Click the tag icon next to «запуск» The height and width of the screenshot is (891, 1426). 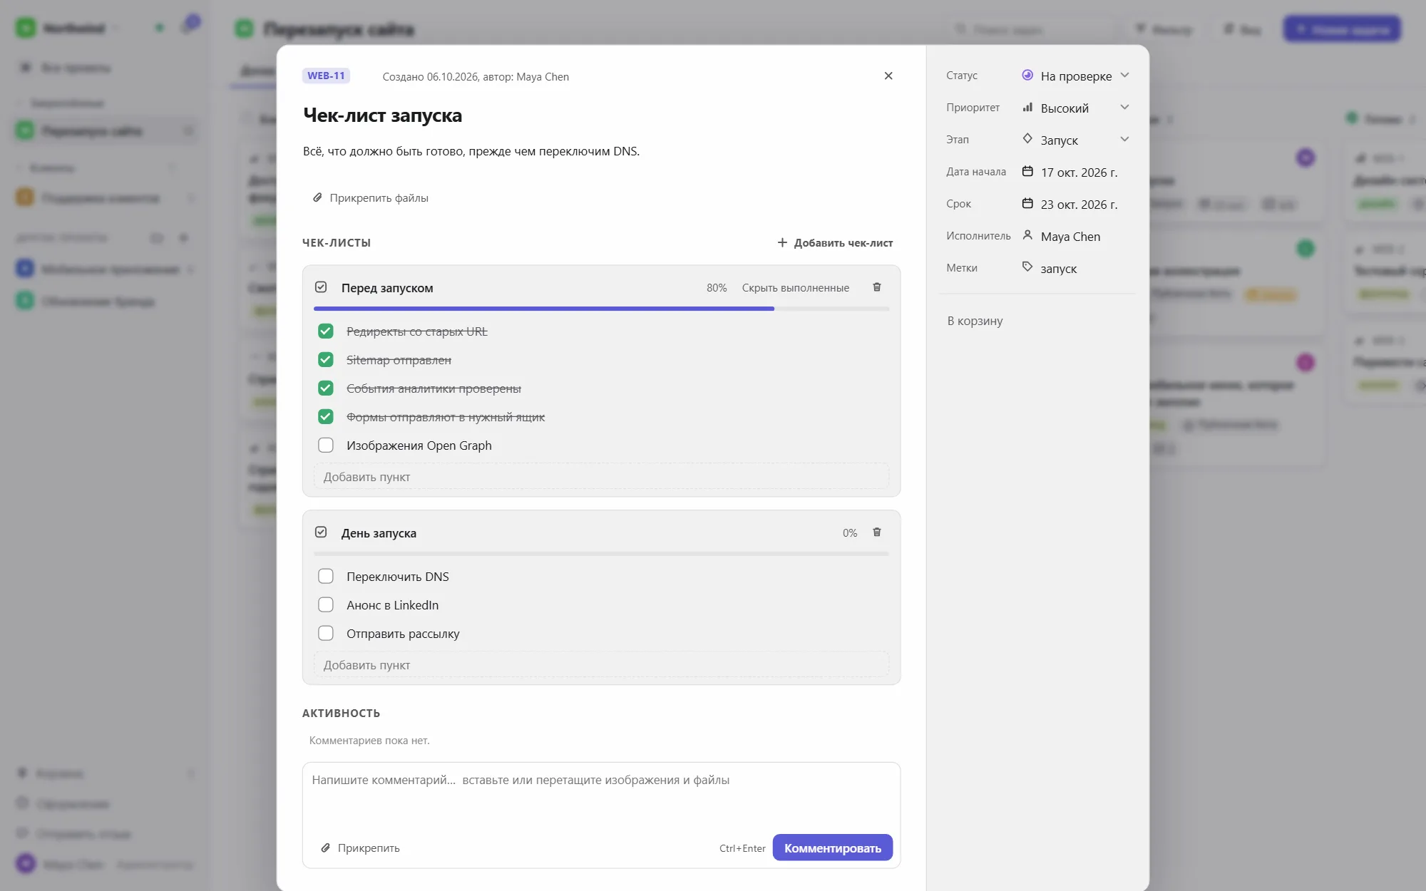tap(1027, 267)
